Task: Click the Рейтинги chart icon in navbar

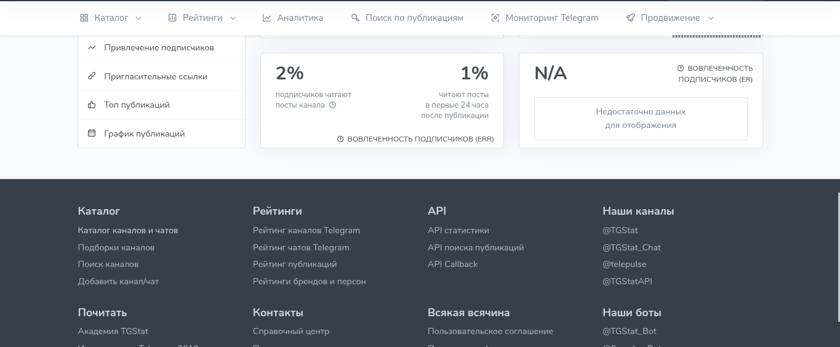Action: [172, 18]
